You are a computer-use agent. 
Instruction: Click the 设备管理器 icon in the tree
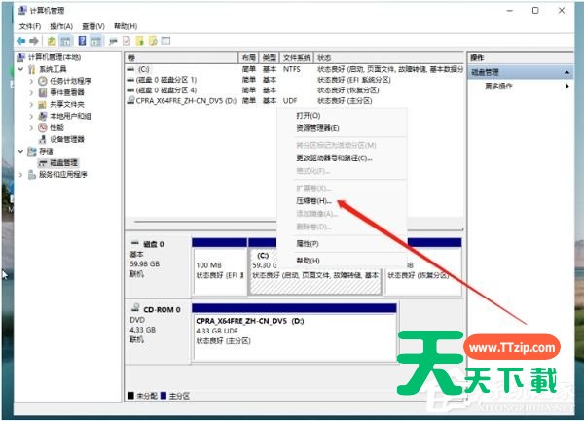[43, 139]
